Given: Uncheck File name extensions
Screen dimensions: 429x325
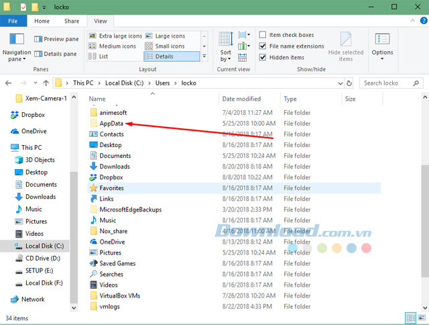Looking at the screenshot, I should [263, 46].
